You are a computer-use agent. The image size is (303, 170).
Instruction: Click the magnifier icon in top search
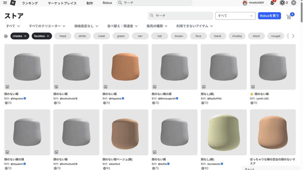(x=120, y=3)
